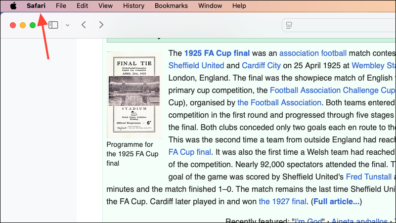This screenshot has height=223, width=396.
Task: Open the Full article link
Action: (336, 201)
